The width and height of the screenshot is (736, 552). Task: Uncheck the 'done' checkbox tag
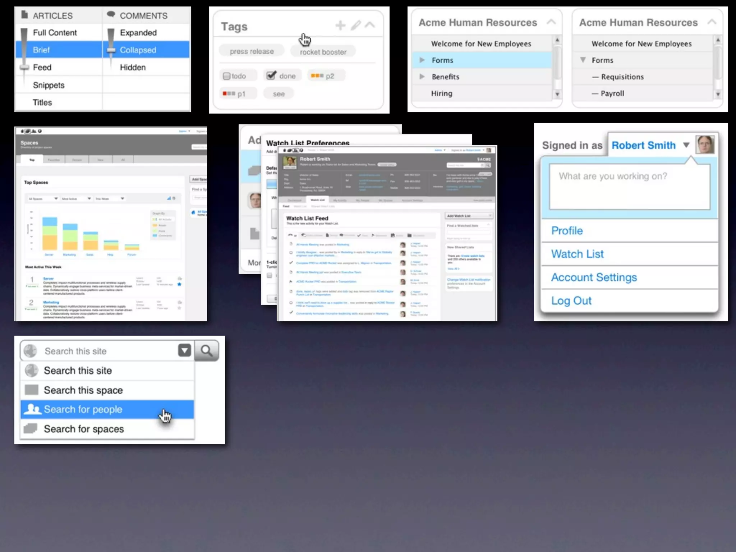pos(271,75)
